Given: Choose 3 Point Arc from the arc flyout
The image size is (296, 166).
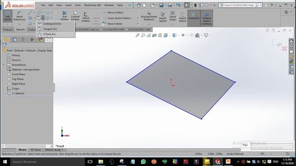Looking at the screenshot, I should tap(55, 34).
